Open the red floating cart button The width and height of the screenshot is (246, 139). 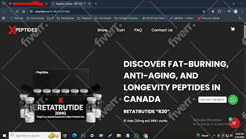[x=234, y=123]
